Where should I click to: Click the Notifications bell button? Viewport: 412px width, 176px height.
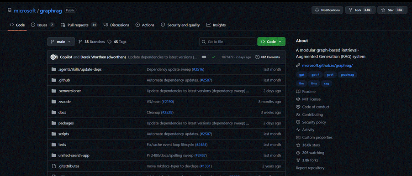tap(327, 10)
